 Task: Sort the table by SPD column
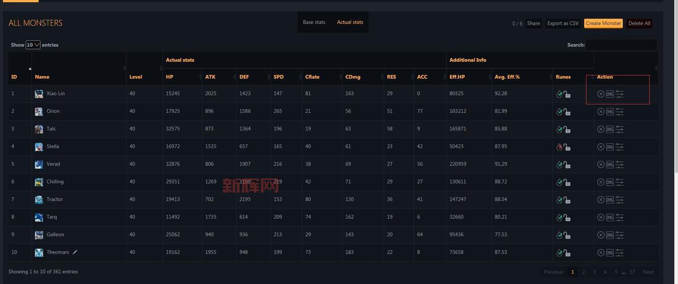tap(279, 77)
